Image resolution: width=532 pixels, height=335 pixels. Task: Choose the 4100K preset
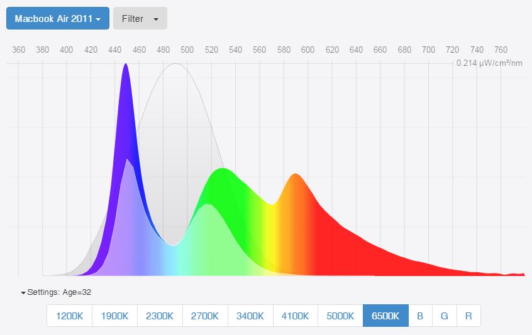click(296, 316)
